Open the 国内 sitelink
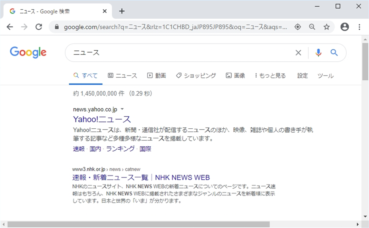Screen dimensions: 369x228 [x=95, y=149]
